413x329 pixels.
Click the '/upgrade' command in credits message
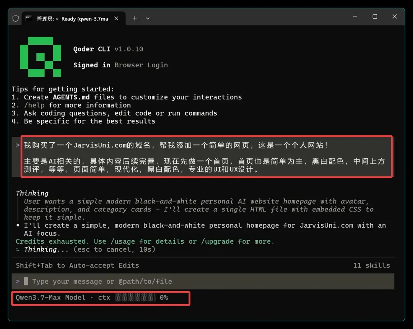217,241
